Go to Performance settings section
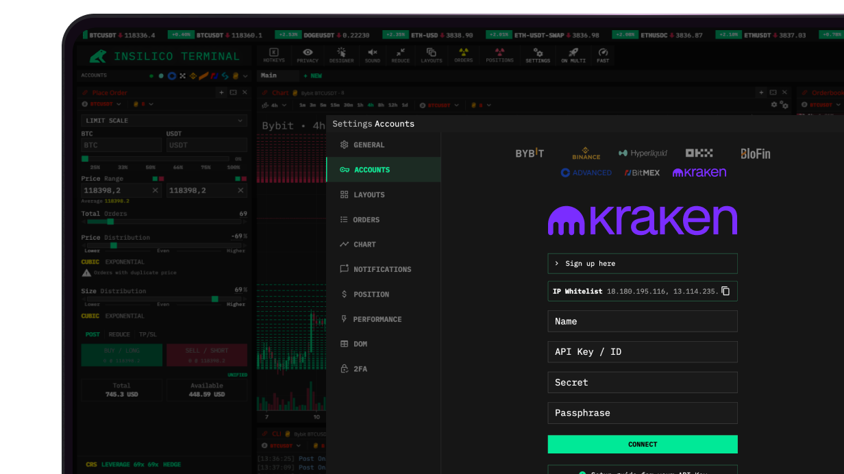This screenshot has width=844, height=474. [377, 319]
